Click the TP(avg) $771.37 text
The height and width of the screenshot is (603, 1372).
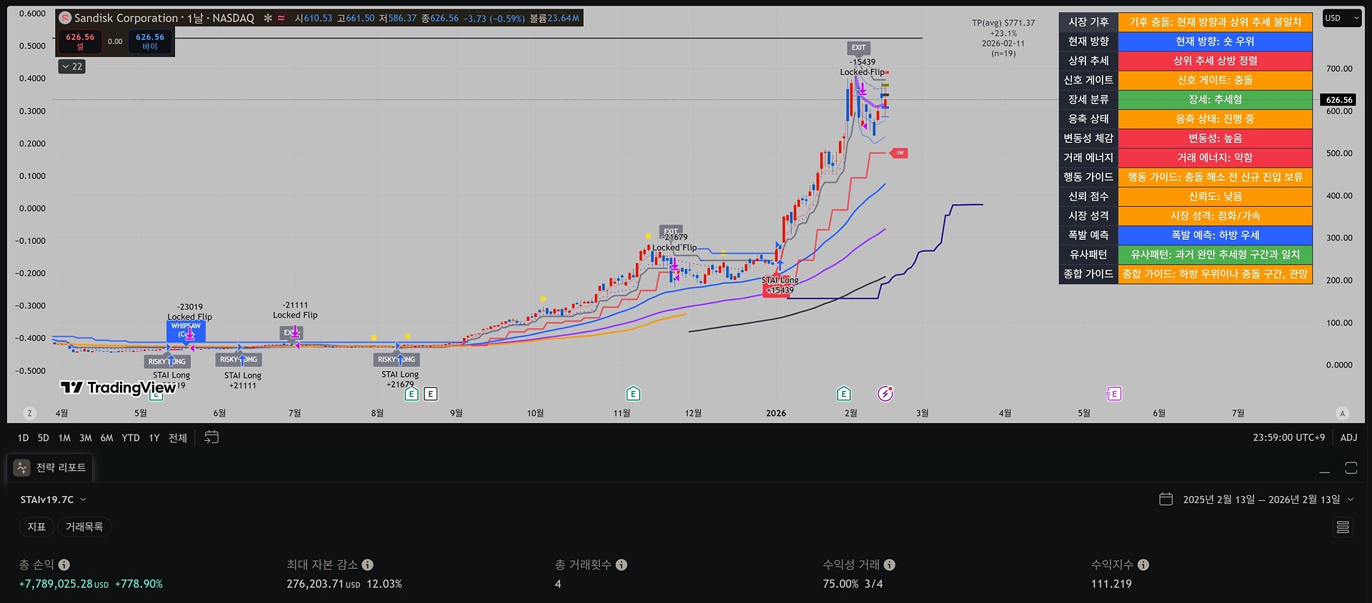point(1003,23)
